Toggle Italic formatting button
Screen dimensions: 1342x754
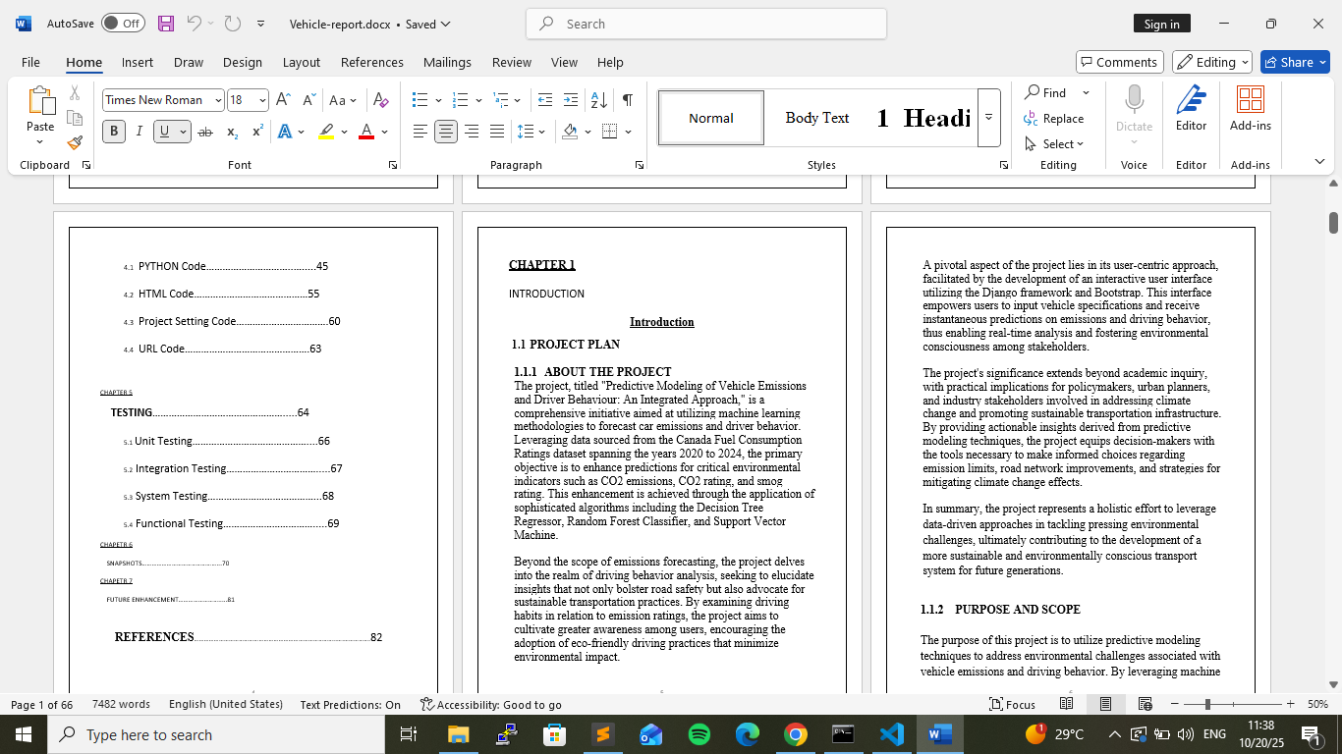pyautogui.click(x=139, y=132)
